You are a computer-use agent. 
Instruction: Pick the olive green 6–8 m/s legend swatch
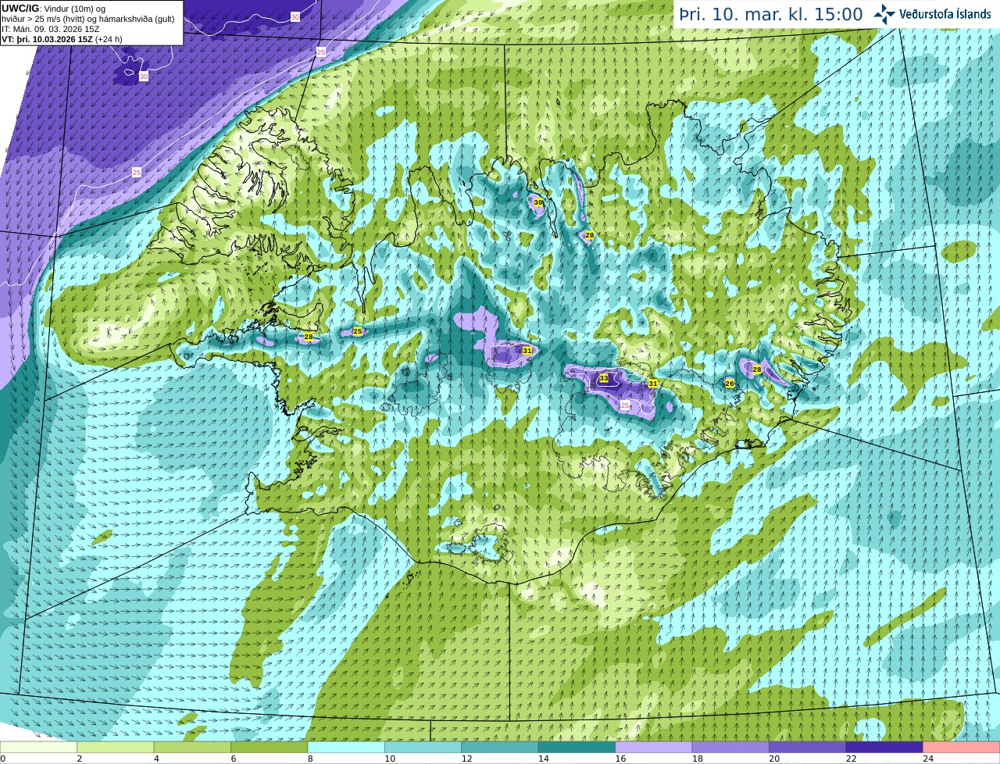tap(270, 748)
